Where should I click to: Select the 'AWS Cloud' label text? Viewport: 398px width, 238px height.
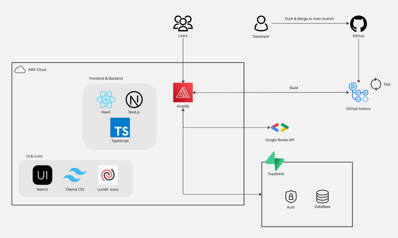click(x=37, y=69)
